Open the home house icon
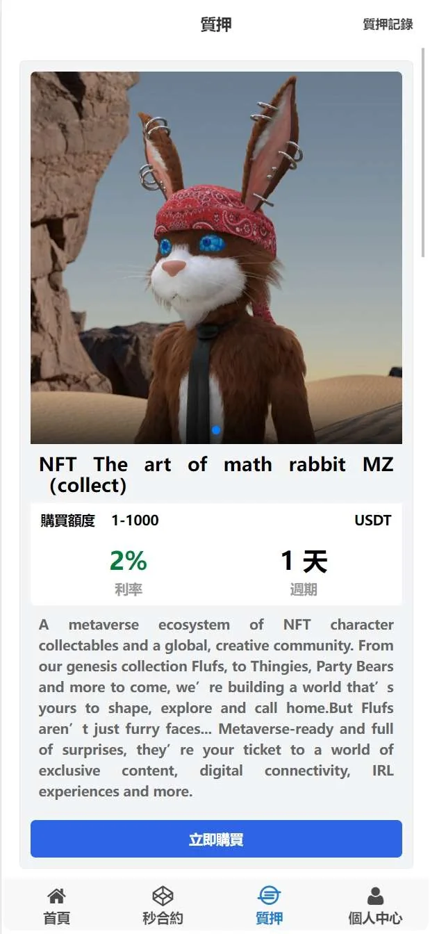Screen dimensions: 430x934 (x=56, y=896)
